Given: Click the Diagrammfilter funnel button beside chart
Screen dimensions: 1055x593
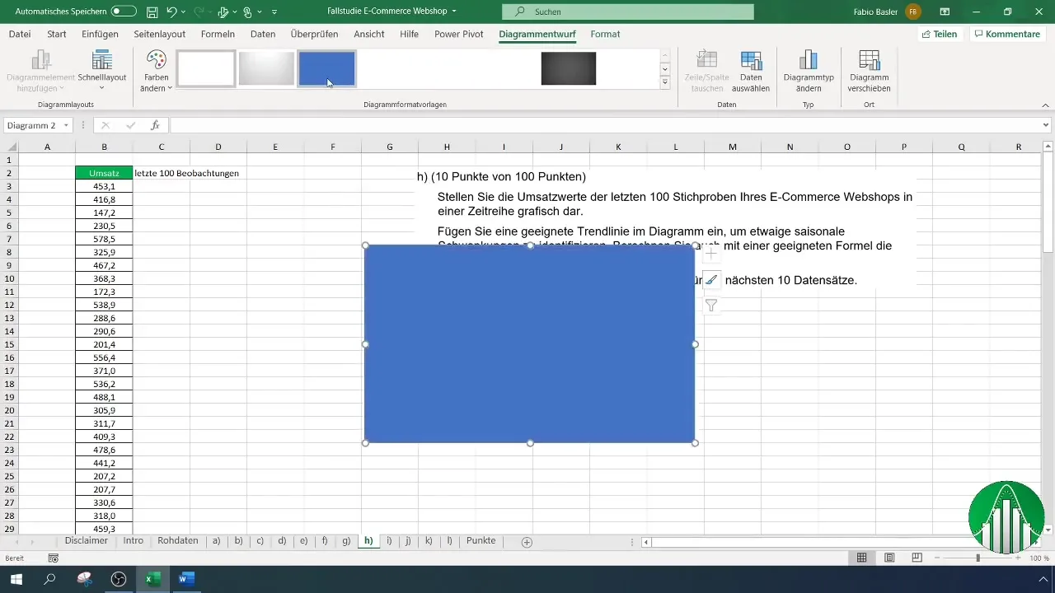Looking at the screenshot, I should click(710, 306).
